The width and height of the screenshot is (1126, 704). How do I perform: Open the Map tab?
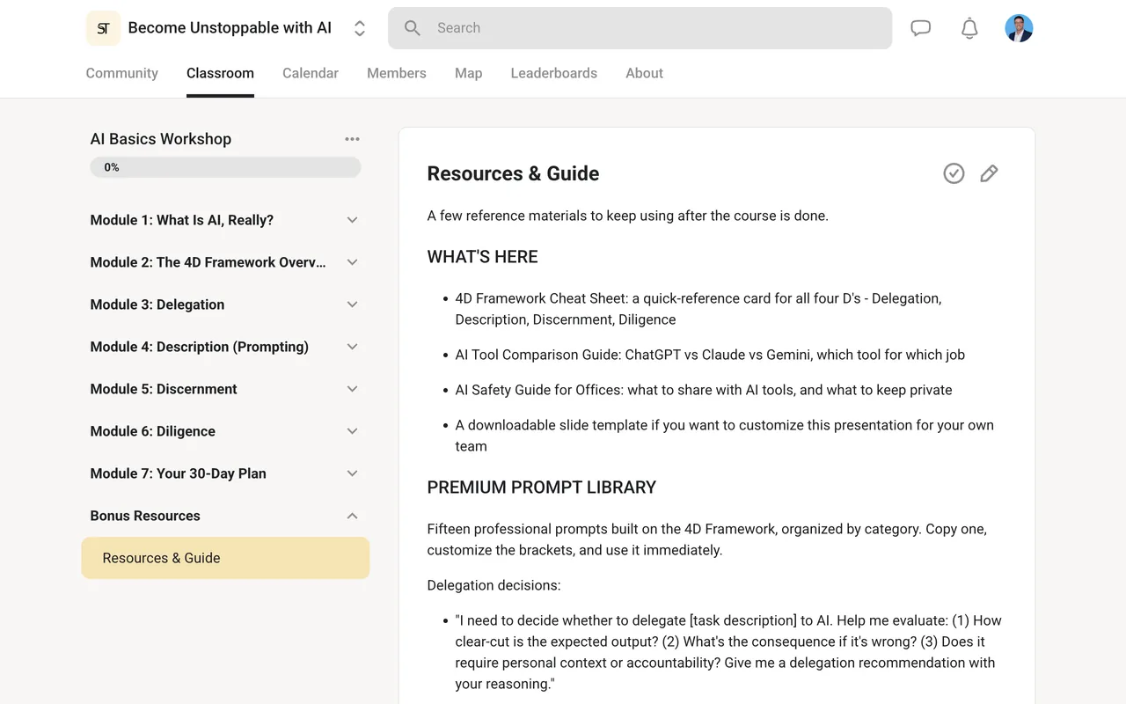(x=469, y=73)
